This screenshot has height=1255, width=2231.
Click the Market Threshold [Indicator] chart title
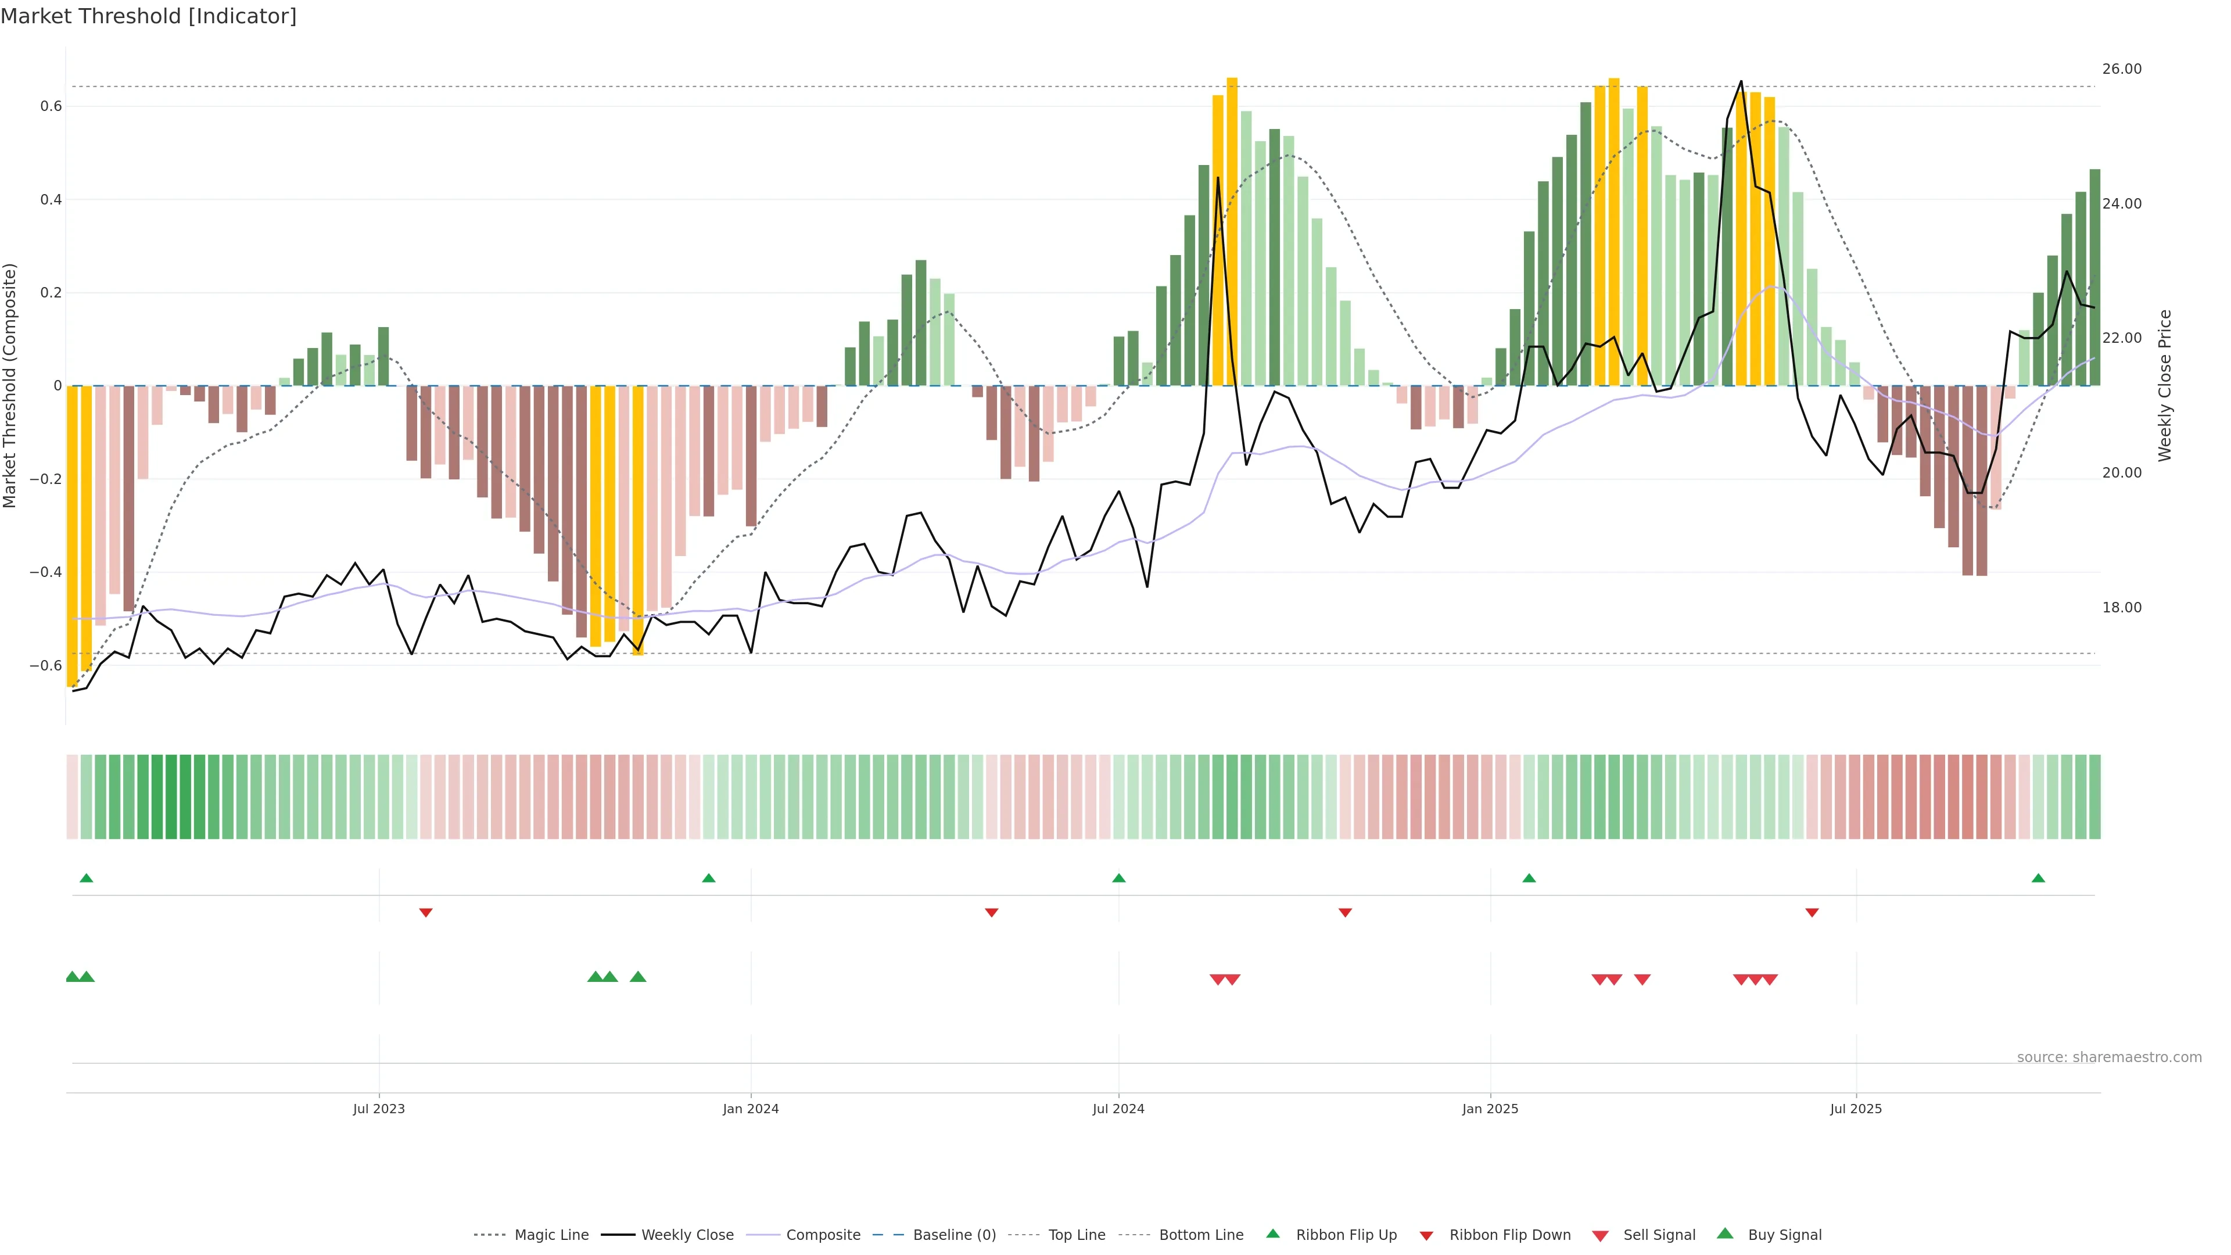tap(149, 16)
